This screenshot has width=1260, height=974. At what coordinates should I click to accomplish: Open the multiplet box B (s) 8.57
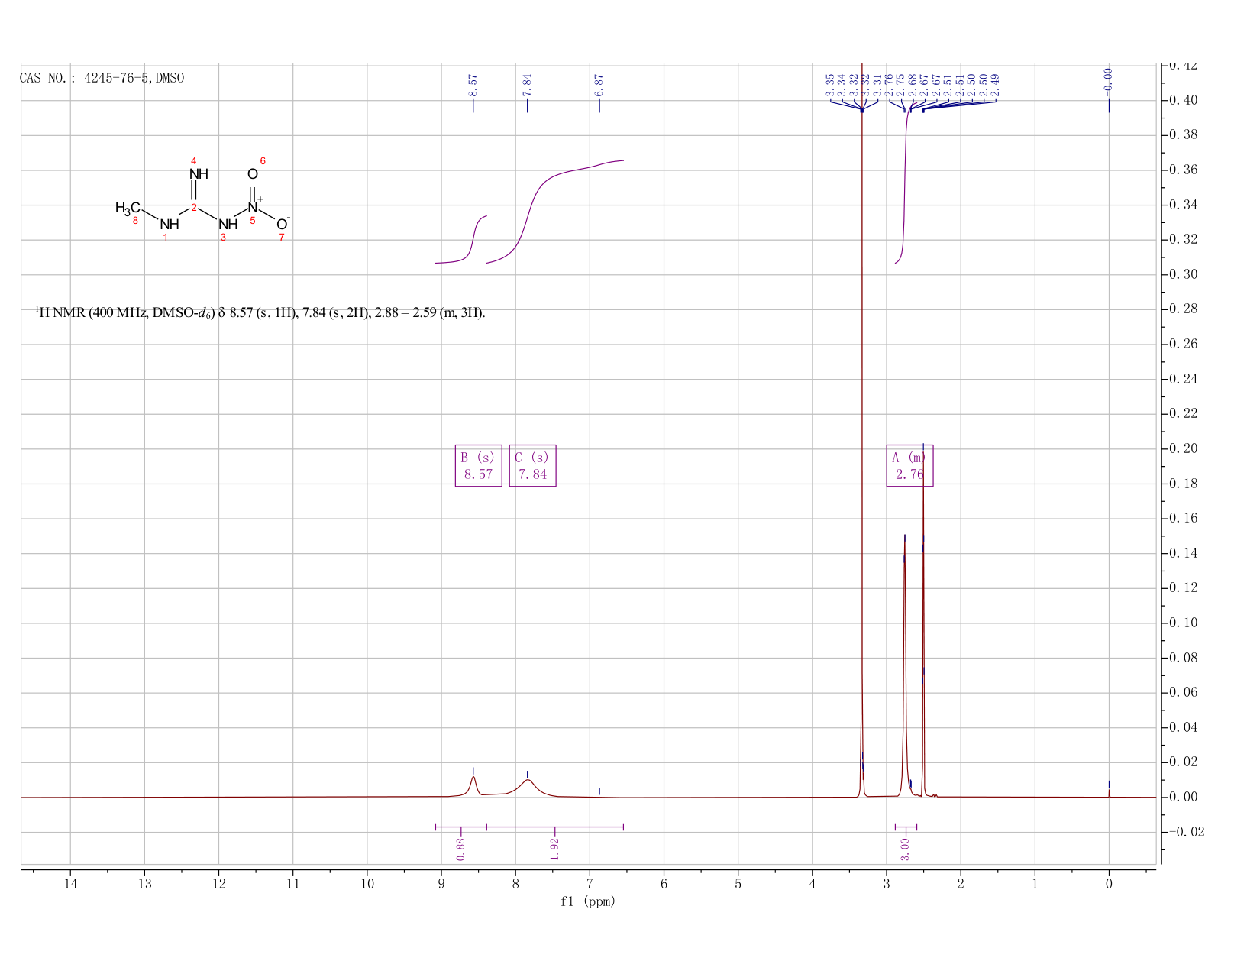[479, 465]
